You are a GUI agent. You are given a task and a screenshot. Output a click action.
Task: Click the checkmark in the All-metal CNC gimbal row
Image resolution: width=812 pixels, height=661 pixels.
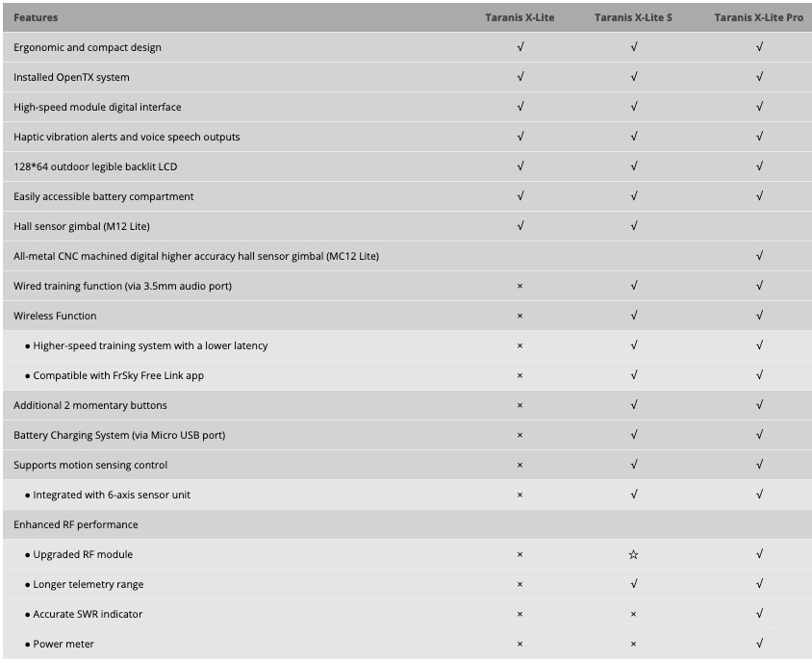coord(759,256)
